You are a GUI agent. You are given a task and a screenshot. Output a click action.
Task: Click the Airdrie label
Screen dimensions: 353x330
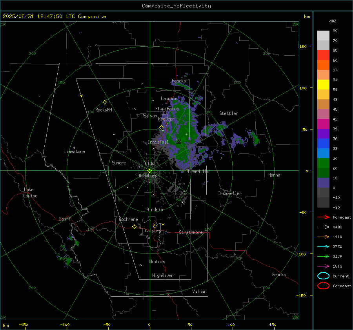pyautogui.click(x=155, y=210)
